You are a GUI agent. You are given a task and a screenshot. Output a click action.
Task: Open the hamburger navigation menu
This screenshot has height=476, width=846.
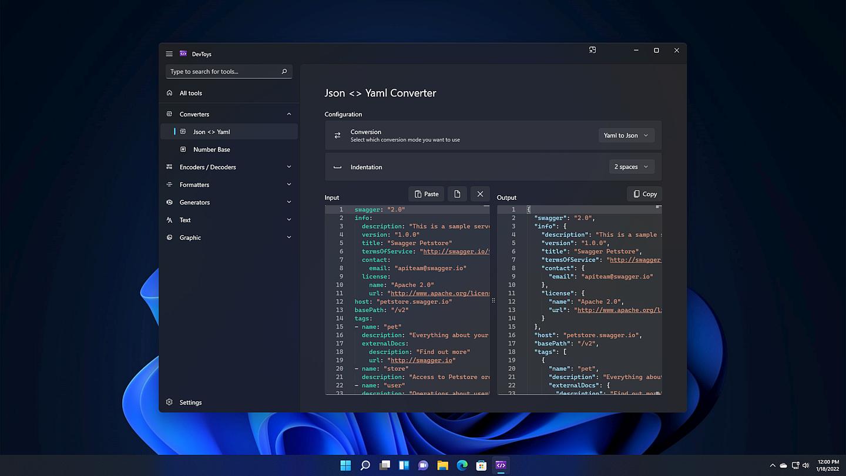169,53
